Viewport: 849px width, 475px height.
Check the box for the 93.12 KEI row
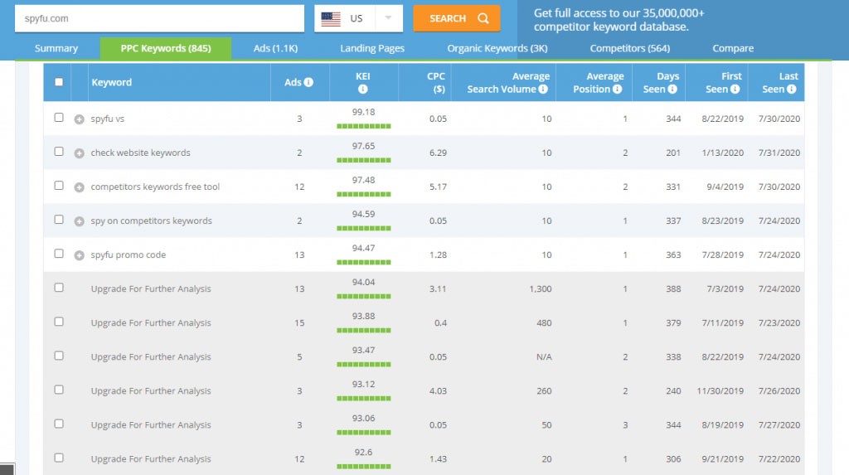(x=59, y=390)
